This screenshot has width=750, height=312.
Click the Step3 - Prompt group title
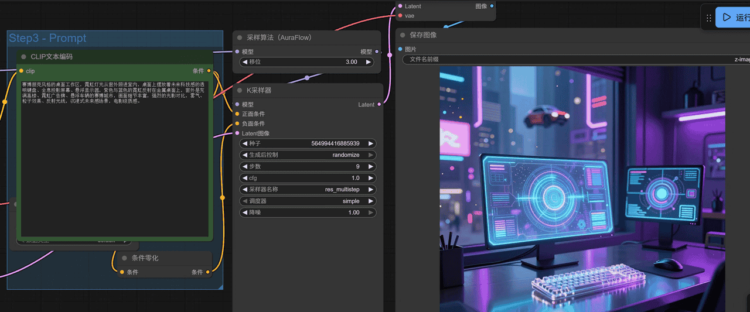tap(47, 38)
